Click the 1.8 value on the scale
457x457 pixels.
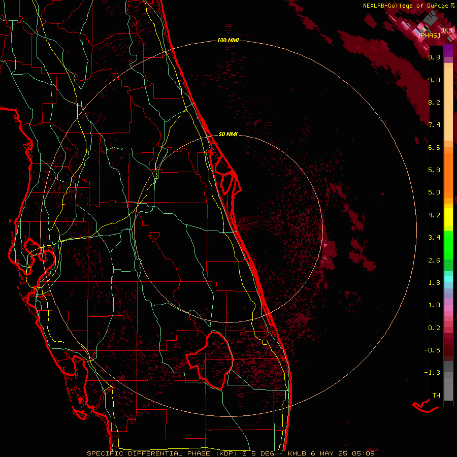click(x=434, y=283)
